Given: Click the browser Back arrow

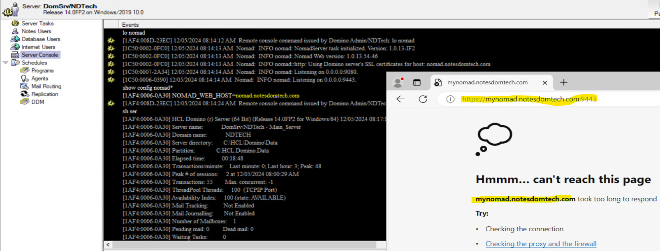Looking at the screenshot, I should pos(401,99).
